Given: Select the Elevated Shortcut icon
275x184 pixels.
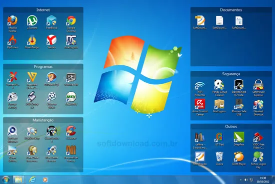Looking at the screenshot, I should [258, 104].
